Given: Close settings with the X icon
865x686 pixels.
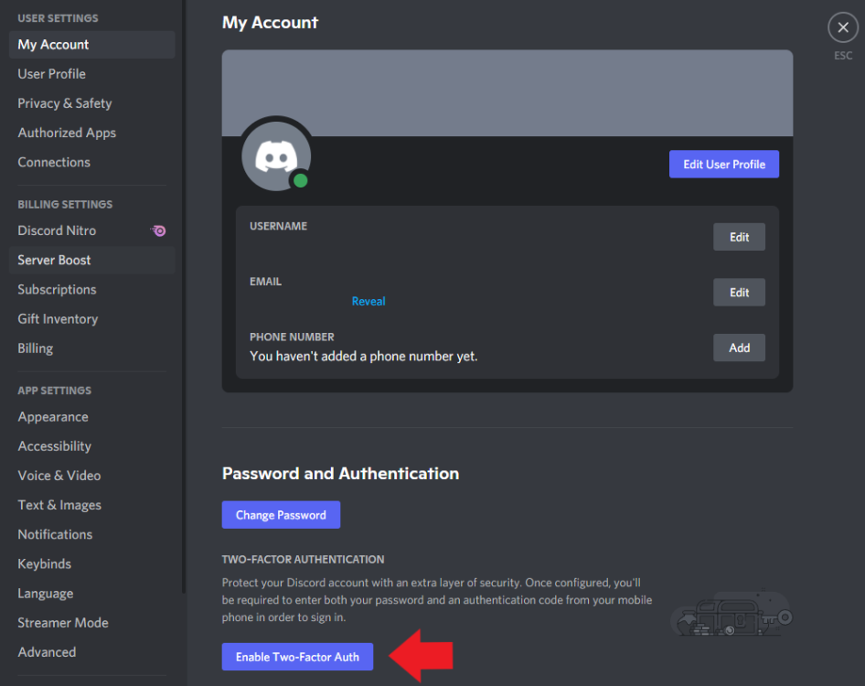Looking at the screenshot, I should click(843, 27).
